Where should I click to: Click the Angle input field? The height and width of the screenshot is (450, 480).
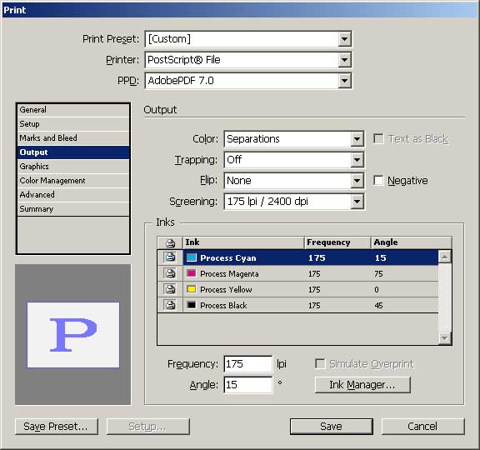click(248, 385)
